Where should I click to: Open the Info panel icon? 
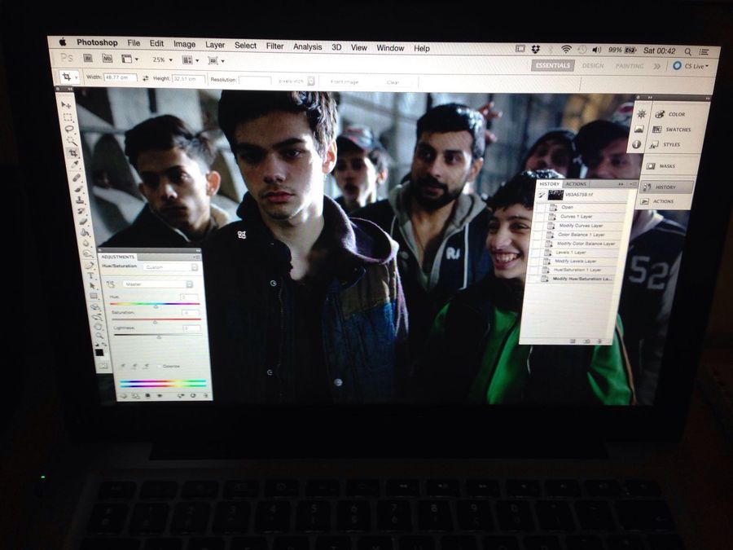[x=636, y=144]
